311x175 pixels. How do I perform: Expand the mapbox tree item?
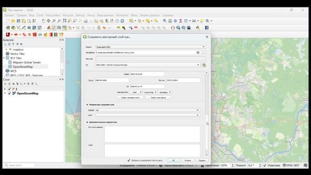(6, 50)
